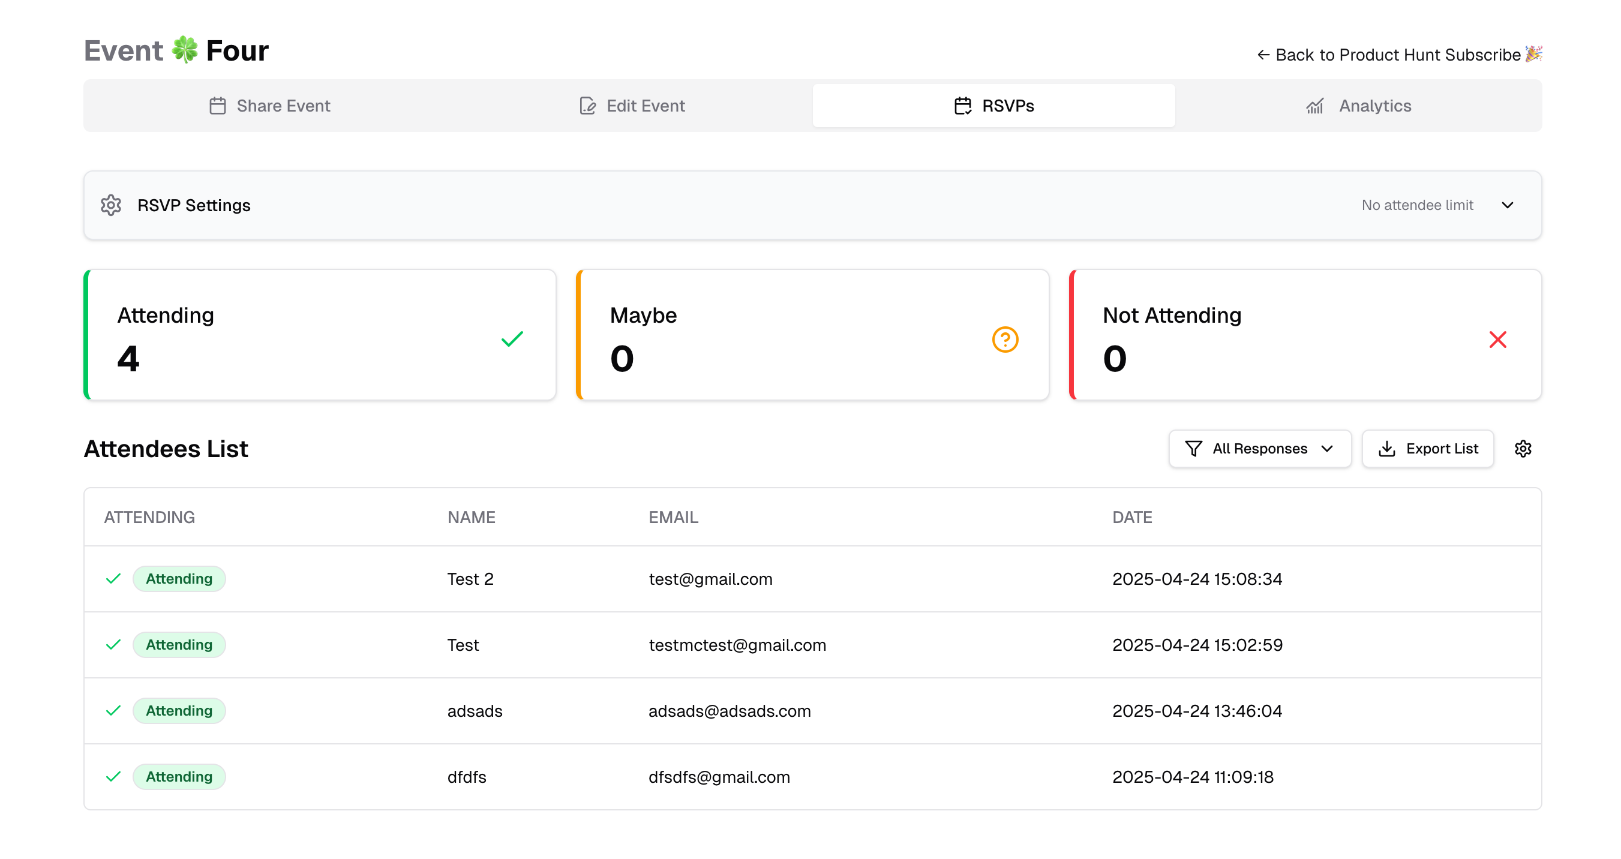Open the All Responses filter dropdown
This screenshot has width=1621, height=859.
(1260, 448)
